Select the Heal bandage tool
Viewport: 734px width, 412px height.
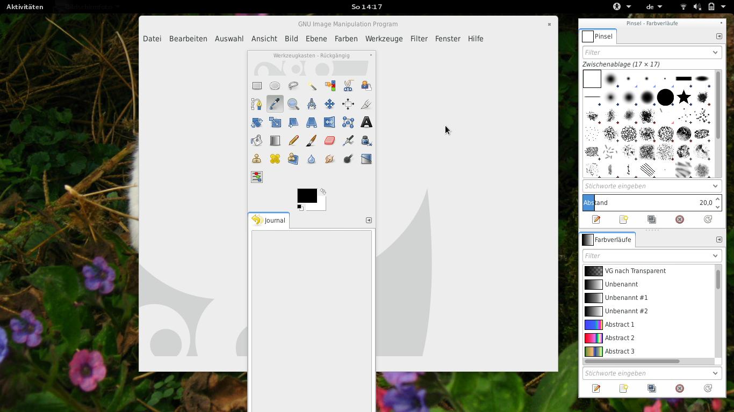pos(275,159)
